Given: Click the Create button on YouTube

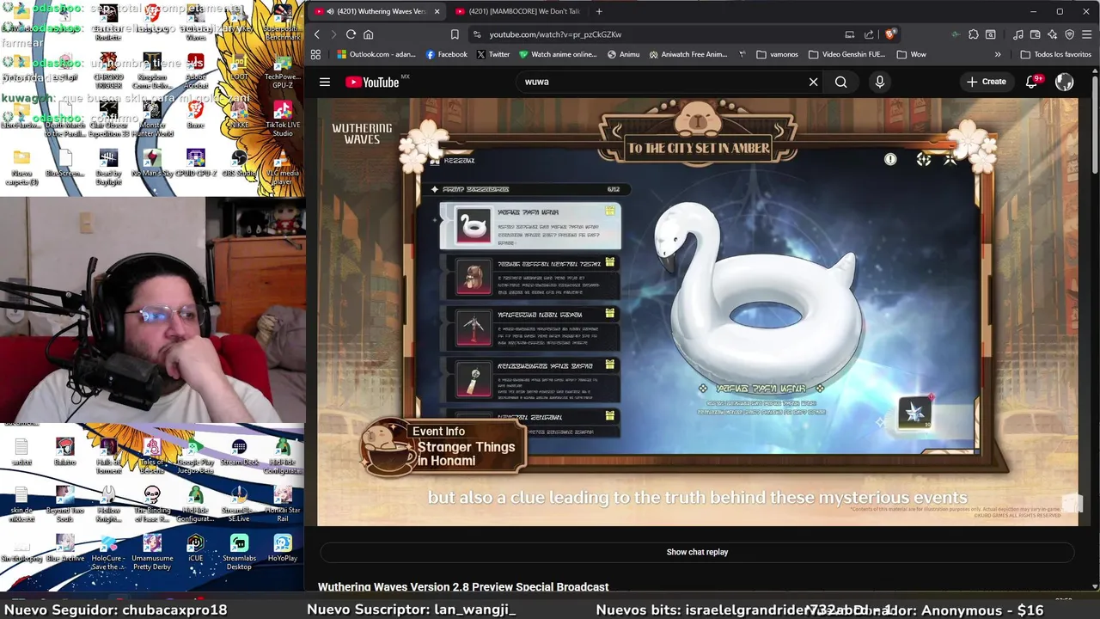Looking at the screenshot, I should coord(986,82).
